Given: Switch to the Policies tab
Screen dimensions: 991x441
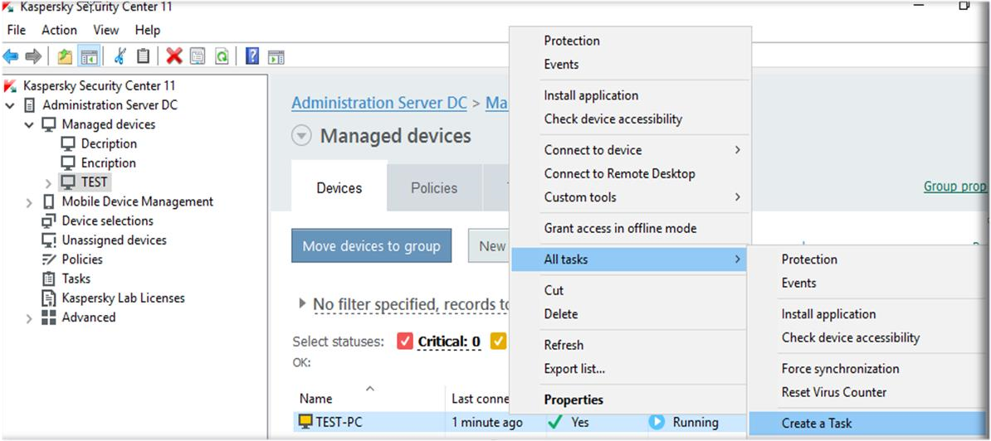Looking at the screenshot, I should 434,188.
